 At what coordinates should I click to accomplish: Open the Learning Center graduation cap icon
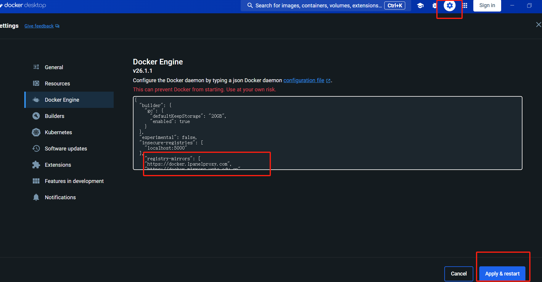point(420,6)
